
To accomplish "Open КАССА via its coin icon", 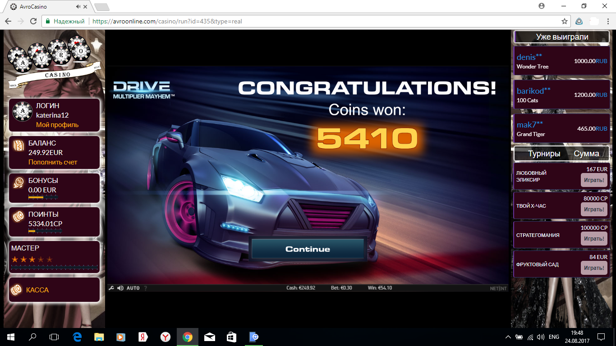I will pos(18,290).
